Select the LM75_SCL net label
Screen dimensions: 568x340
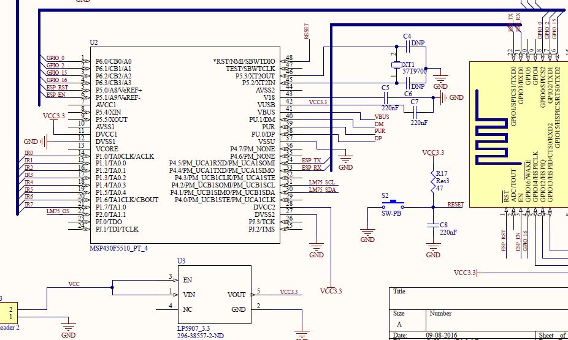click(x=321, y=183)
